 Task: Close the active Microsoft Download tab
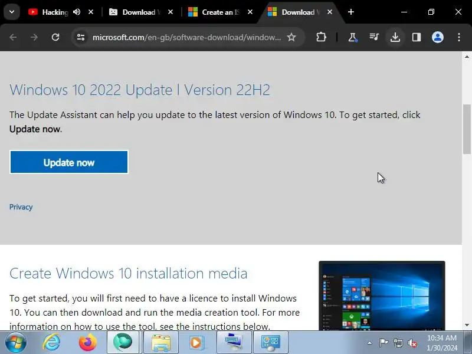(330, 12)
